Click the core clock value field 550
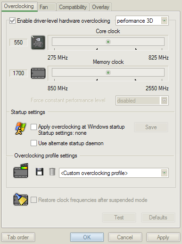This screenshot has height=244, width=182. (18, 43)
